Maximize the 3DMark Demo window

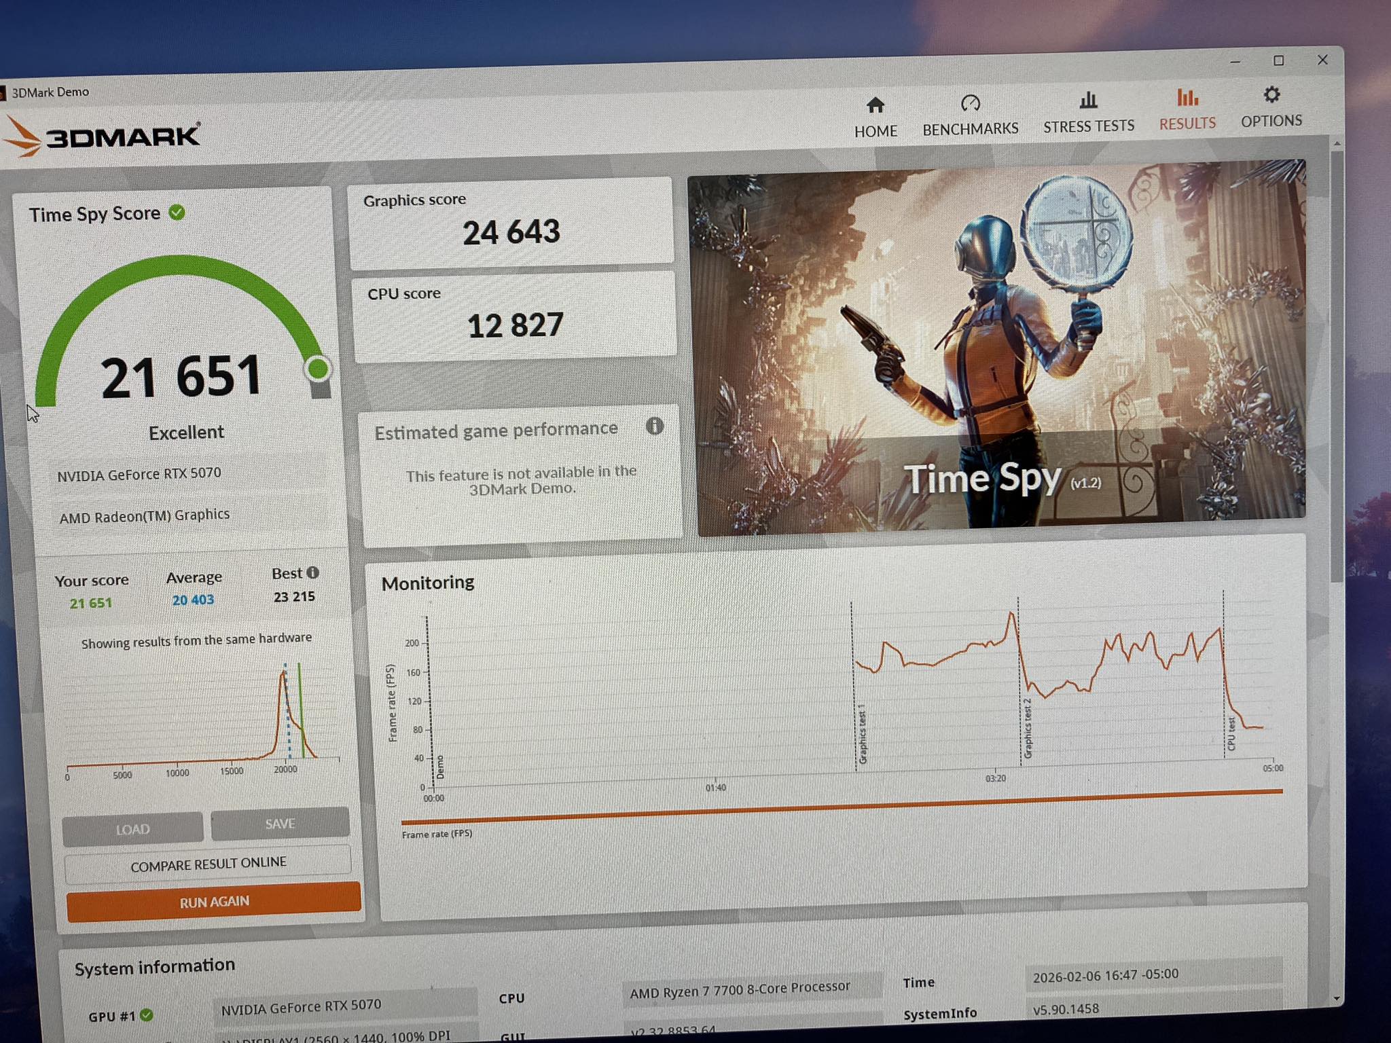click(1278, 60)
